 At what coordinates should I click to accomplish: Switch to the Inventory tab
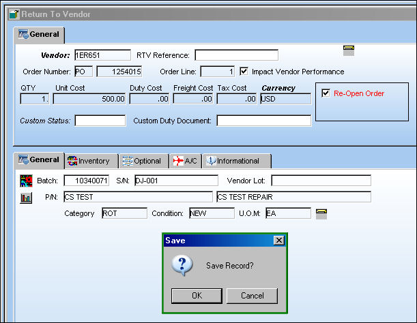tap(91, 161)
